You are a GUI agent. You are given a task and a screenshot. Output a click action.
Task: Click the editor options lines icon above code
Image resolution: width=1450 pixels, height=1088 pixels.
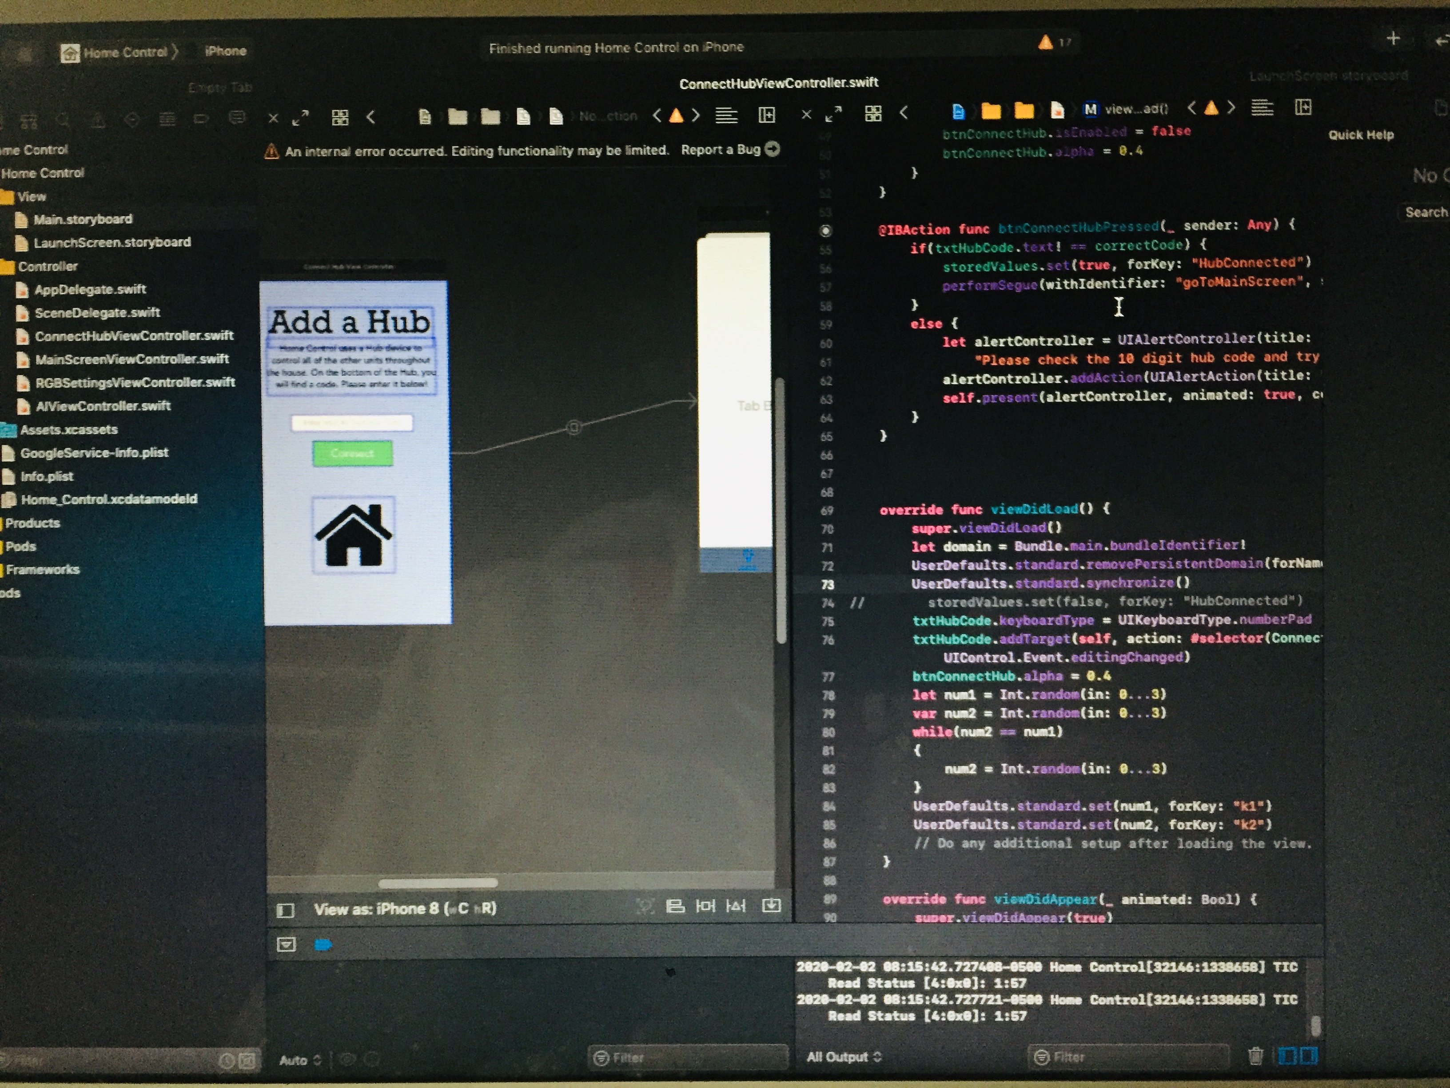pyautogui.click(x=1262, y=108)
